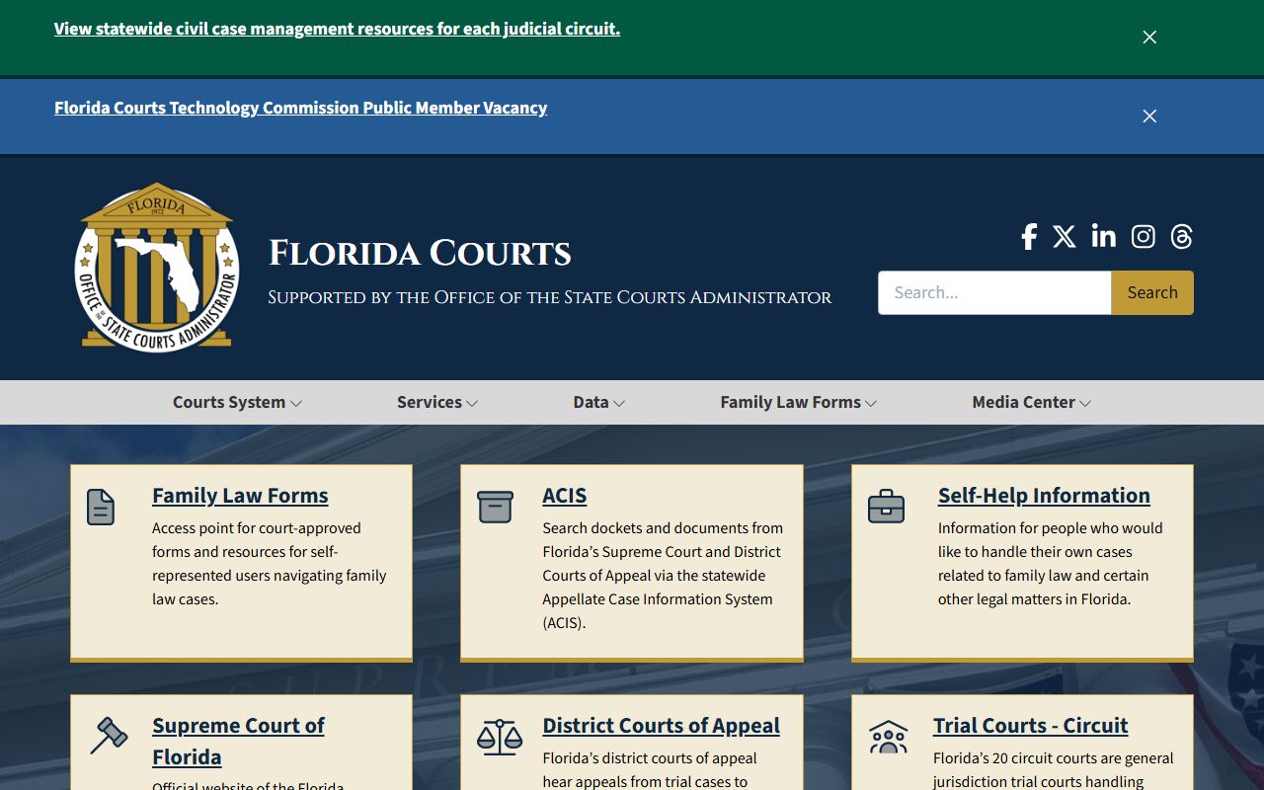Click the Florida Courts seal logo
Image resolution: width=1264 pixels, height=790 pixels.
click(157, 267)
